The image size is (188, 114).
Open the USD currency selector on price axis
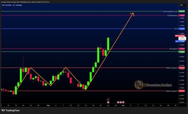pos(182,5)
